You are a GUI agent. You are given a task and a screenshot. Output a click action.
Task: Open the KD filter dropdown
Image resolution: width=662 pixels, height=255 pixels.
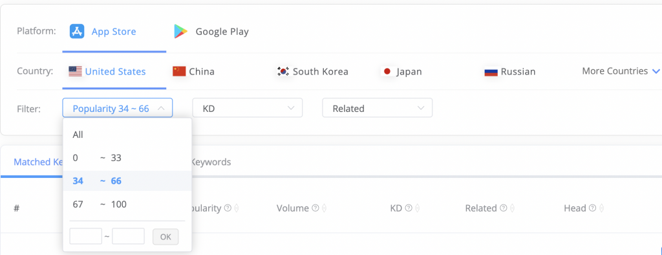click(248, 108)
